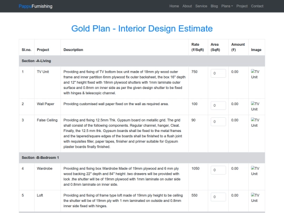Visit the Project page
This screenshot has height=213, width=284.
pos(242,6)
